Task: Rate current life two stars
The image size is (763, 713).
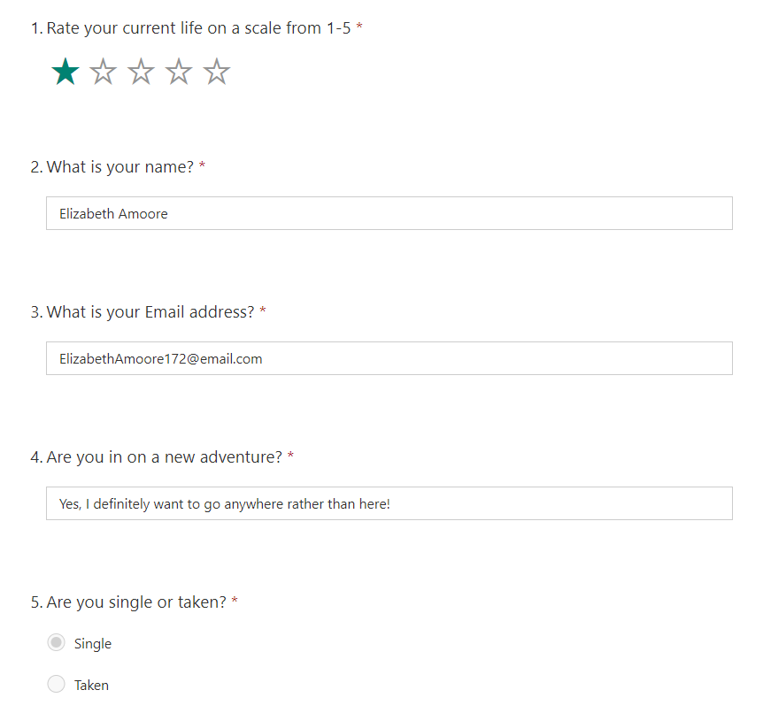Action: click(104, 72)
